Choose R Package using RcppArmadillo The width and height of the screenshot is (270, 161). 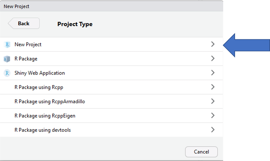click(111, 101)
